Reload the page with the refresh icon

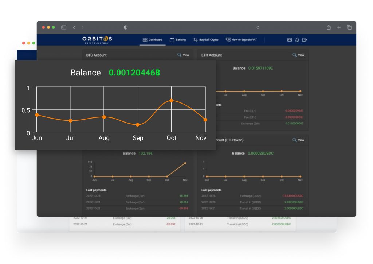pos(258,28)
